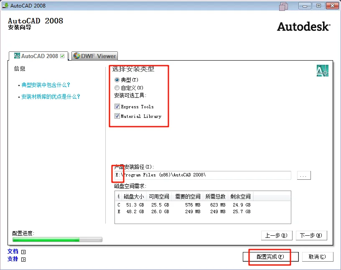Switch to the AutoCAD 2008 tab
This screenshot has width=341, height=270.
point(39,56)
